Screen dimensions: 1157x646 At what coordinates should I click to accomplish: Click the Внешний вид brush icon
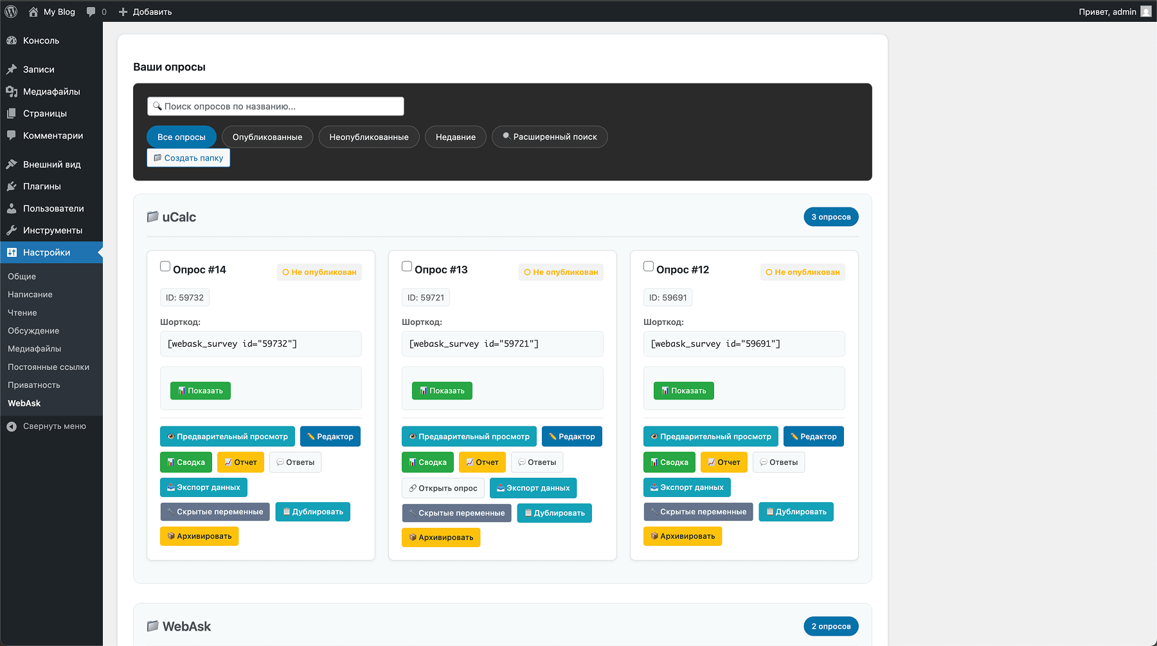click(x=12, y=164)
